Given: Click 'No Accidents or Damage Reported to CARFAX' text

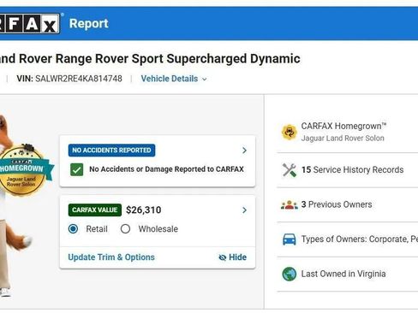Looking at the screenshot, I should [166, 169].
